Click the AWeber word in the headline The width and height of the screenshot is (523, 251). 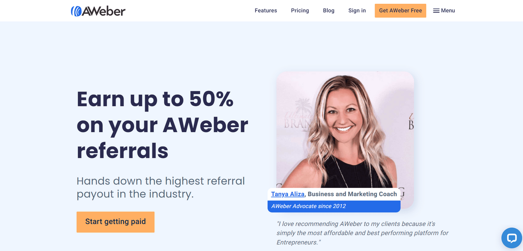[205, 125]
